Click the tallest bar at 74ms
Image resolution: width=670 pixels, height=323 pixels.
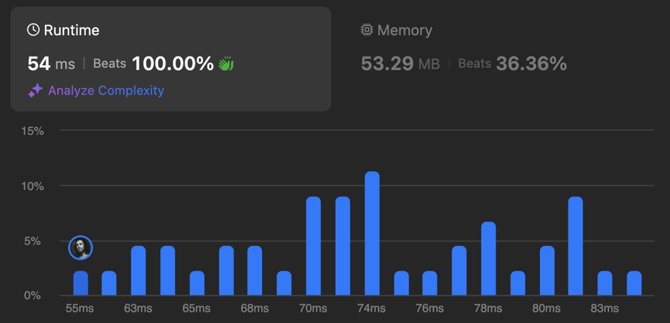(x=372, y=233)
